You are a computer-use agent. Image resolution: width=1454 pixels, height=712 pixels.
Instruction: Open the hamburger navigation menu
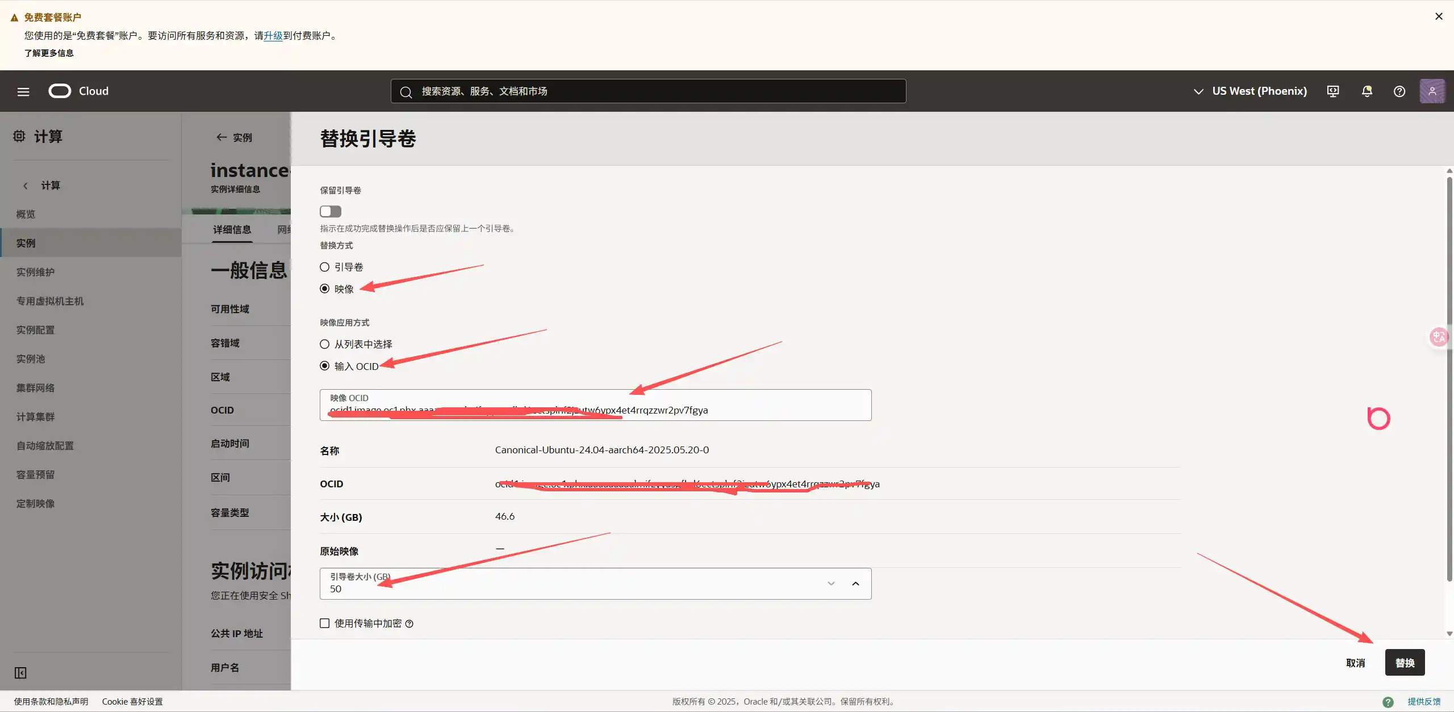pyautogui.click(x=23, y=91)
